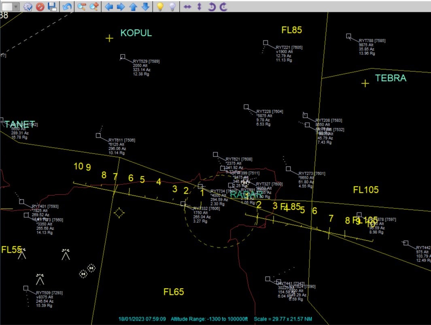Pan the map left with blue arrow
The height and width of the screenshot is (325, 431).
tap(108, 6)
